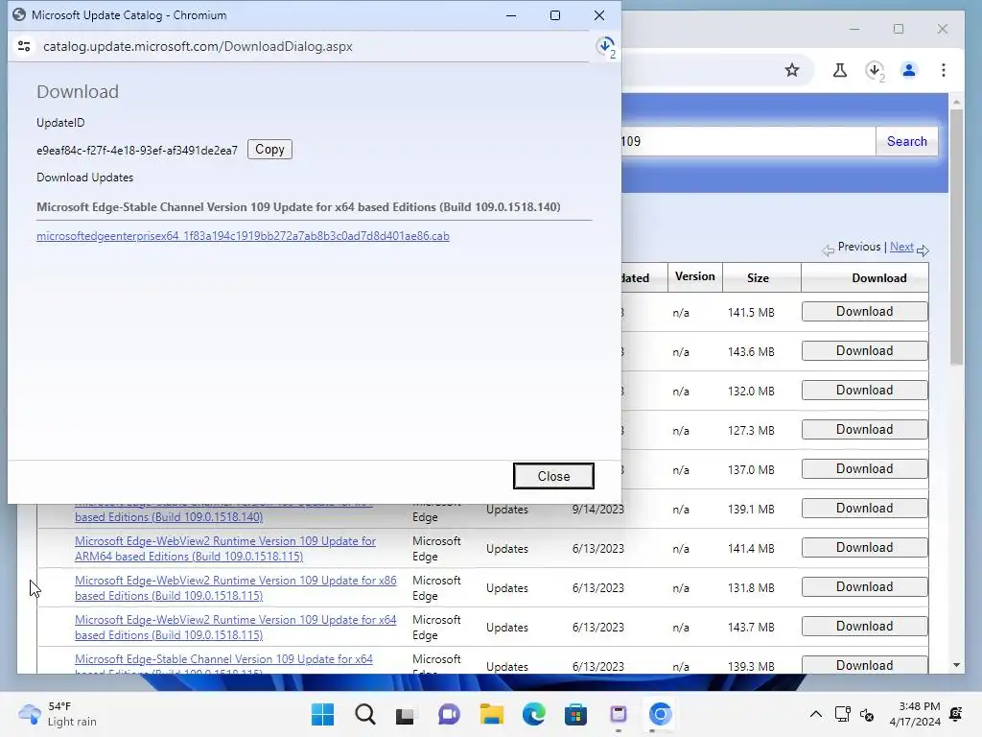Viewport: 982px width, 737px height.
Task: Download the 127.3 MB update
Action: [x=864, y=430]
